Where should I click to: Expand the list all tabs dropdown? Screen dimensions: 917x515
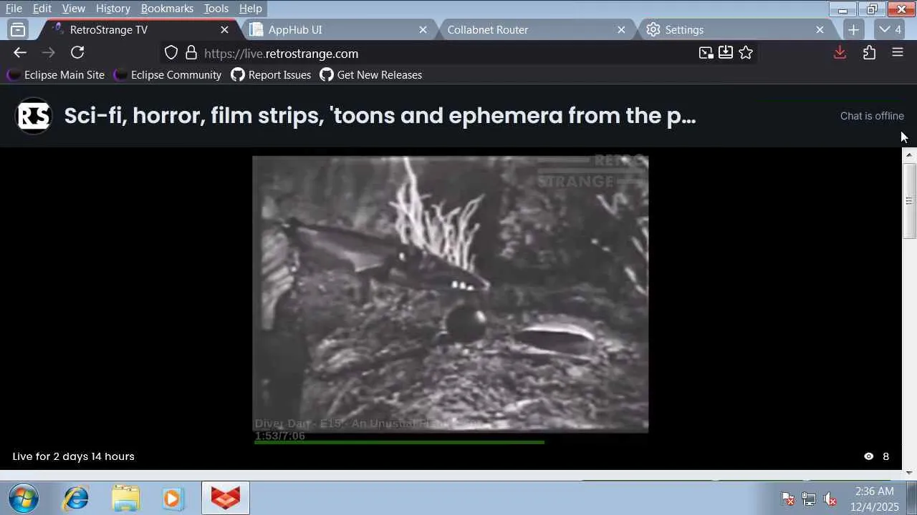890,29
